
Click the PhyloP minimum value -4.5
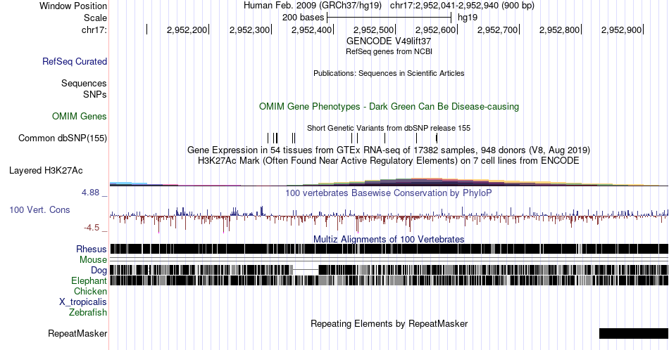click(x=92, y=228)
